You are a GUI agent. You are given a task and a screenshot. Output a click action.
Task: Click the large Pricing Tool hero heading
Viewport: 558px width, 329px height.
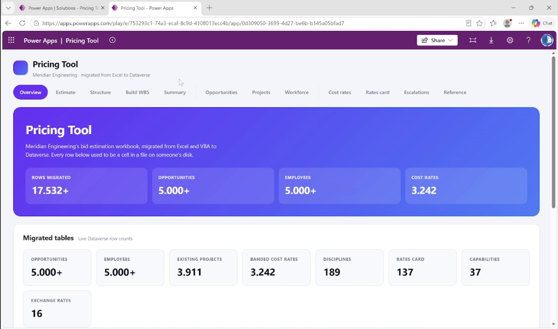[x=59, y=130]
